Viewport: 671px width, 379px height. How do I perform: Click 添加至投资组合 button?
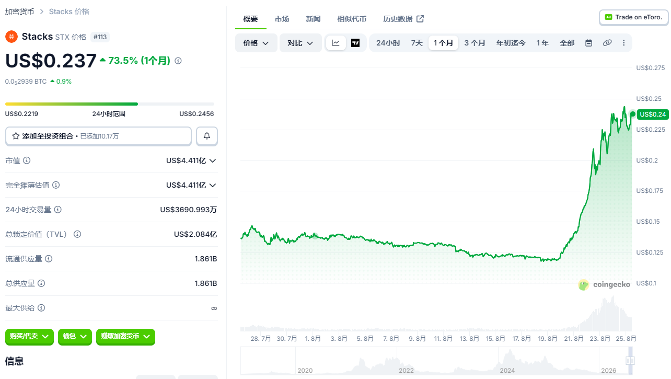98,136
